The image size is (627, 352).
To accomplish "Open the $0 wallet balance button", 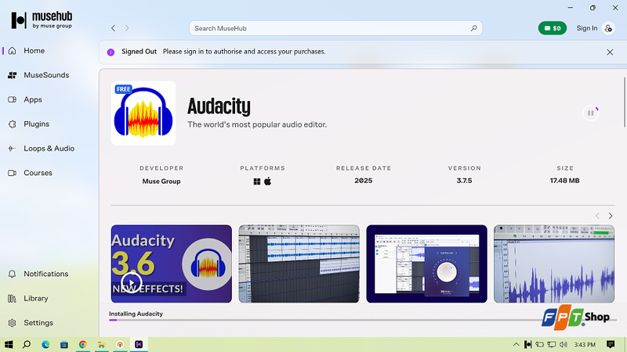I will click(553, 28).
